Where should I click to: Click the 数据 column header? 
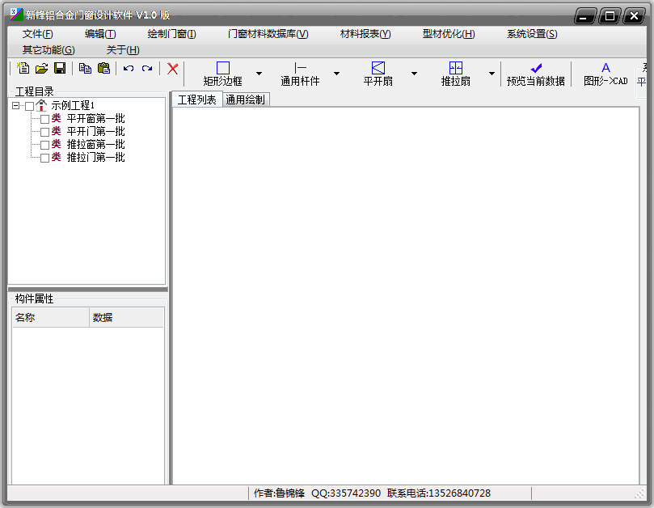click(x=127, y=318)
